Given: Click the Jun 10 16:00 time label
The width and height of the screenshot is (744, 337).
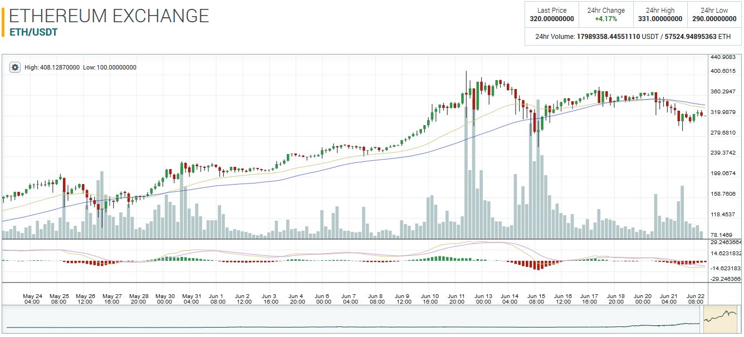Looking at the screenshot, I should 430,299.
